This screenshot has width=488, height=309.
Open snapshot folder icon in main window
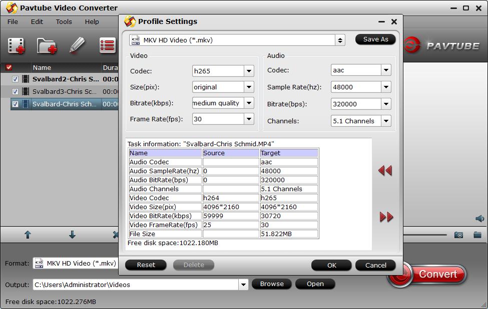(x=477, y=235)
